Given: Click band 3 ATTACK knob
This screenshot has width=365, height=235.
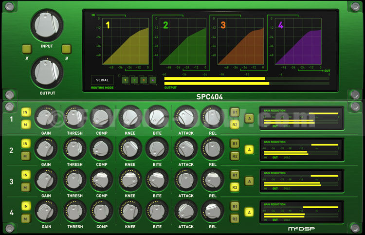Looking at the screenshot, I should [186, 180].
